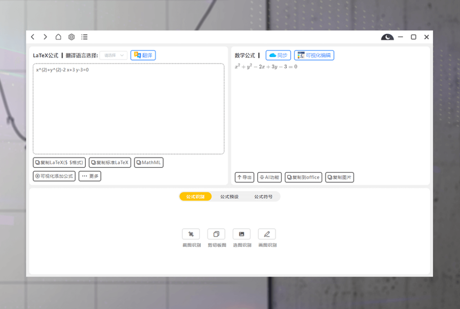Expand the 更多 more options button

(90, 176)
